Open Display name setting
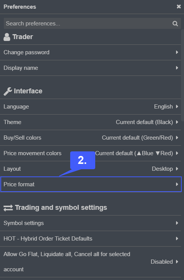The image size is (184, 280). (90, 68)
